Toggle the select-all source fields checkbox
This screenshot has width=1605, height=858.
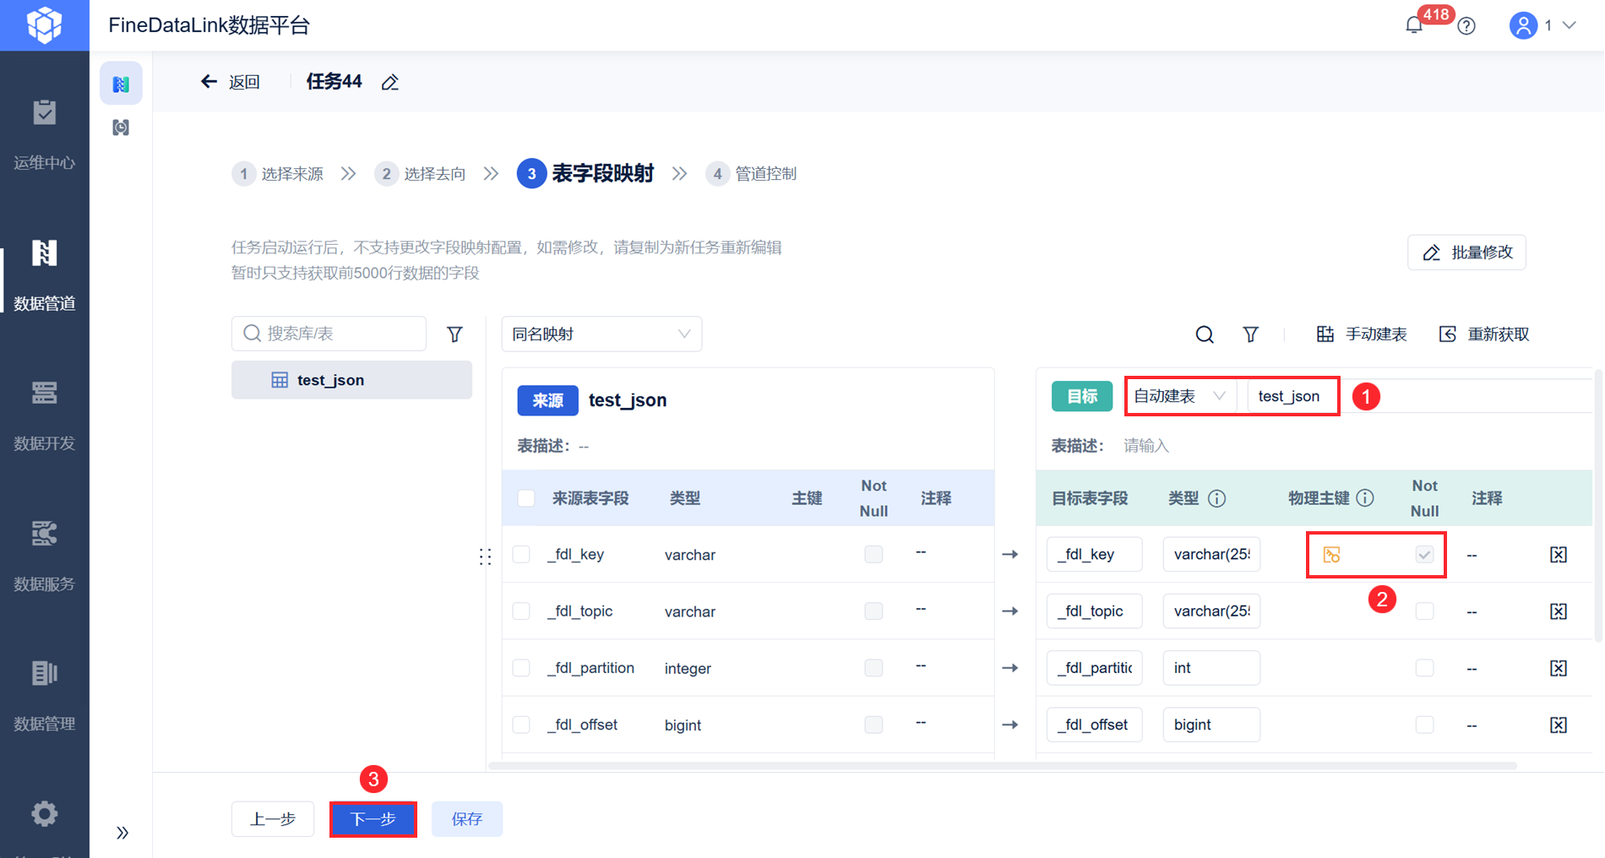tap(526, 498)
